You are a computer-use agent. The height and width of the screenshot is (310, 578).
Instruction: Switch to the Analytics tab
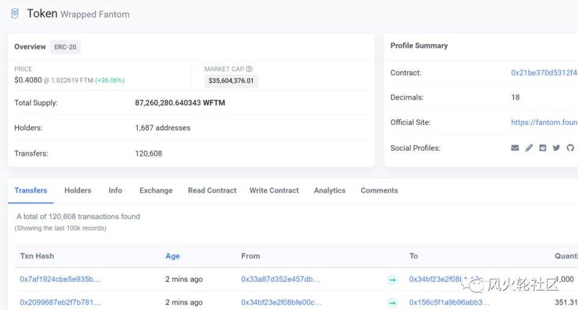(x=329, y=191)
